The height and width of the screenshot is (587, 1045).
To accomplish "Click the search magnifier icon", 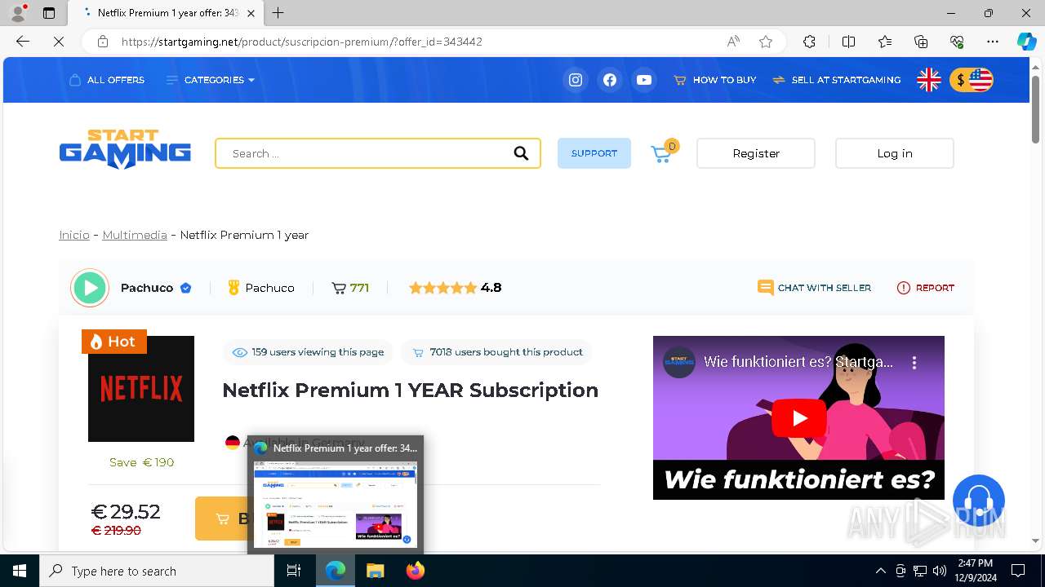I will pyautogui.click(x=521, y=153).
